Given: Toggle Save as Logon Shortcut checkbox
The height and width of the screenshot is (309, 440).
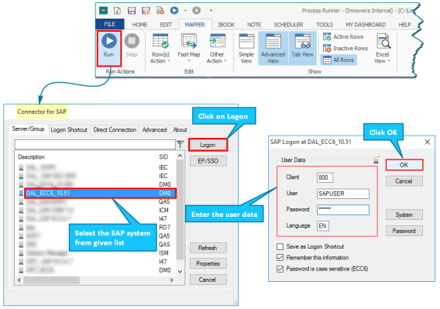Looking at the screenshot, I should coord(280,246).
